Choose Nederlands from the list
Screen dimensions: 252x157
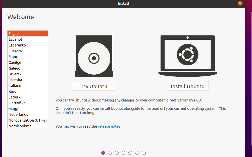pyautogui.click(x=28, y=115)
